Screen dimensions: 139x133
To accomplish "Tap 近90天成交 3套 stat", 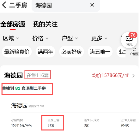I will pyautogui.click(x=92, y=123).
